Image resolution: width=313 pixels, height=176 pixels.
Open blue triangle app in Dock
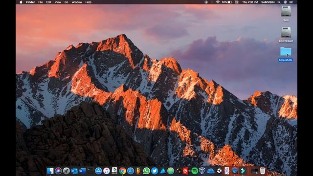(163, 171)
